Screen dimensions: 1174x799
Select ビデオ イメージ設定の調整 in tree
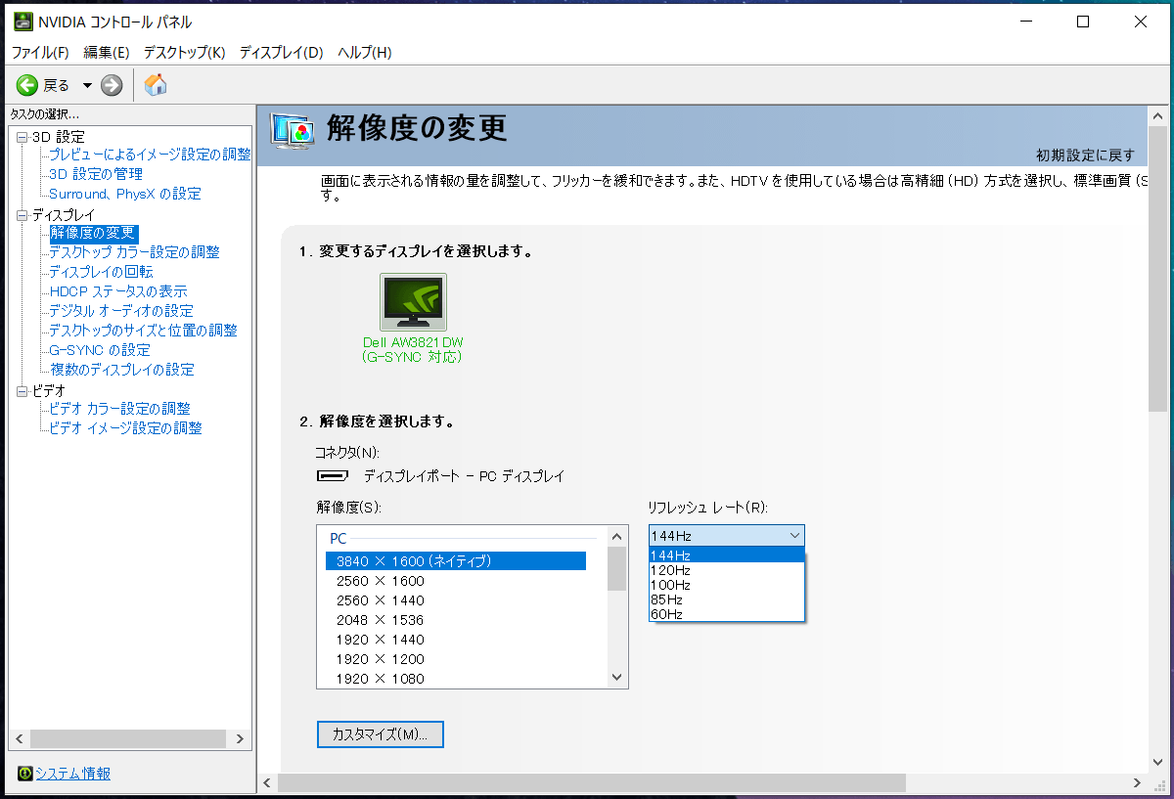point(125,428)
